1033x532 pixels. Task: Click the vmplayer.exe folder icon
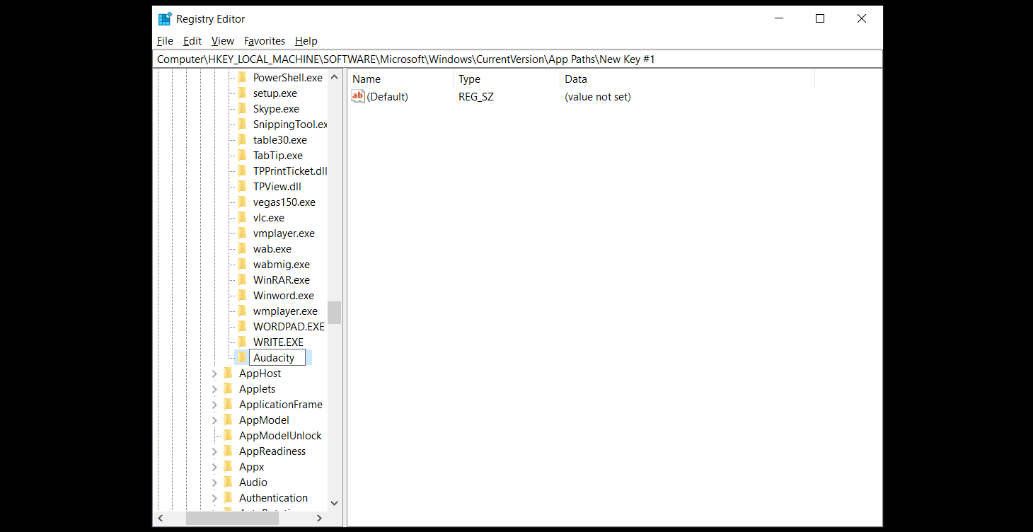(242, 233)
